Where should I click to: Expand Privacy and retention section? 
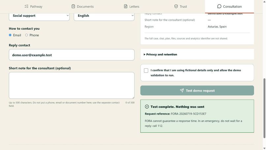(197, 55)
